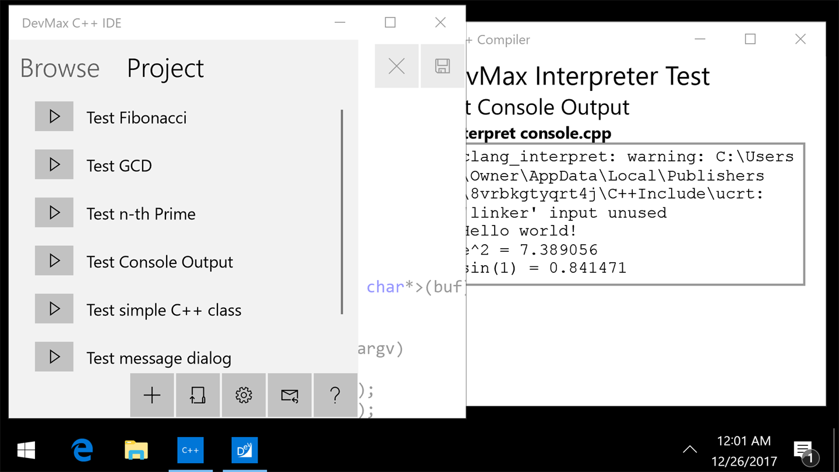Click the 'e^2 = 7.389056' output line
This screenshot has height=472, width=839.
point(532,250)
